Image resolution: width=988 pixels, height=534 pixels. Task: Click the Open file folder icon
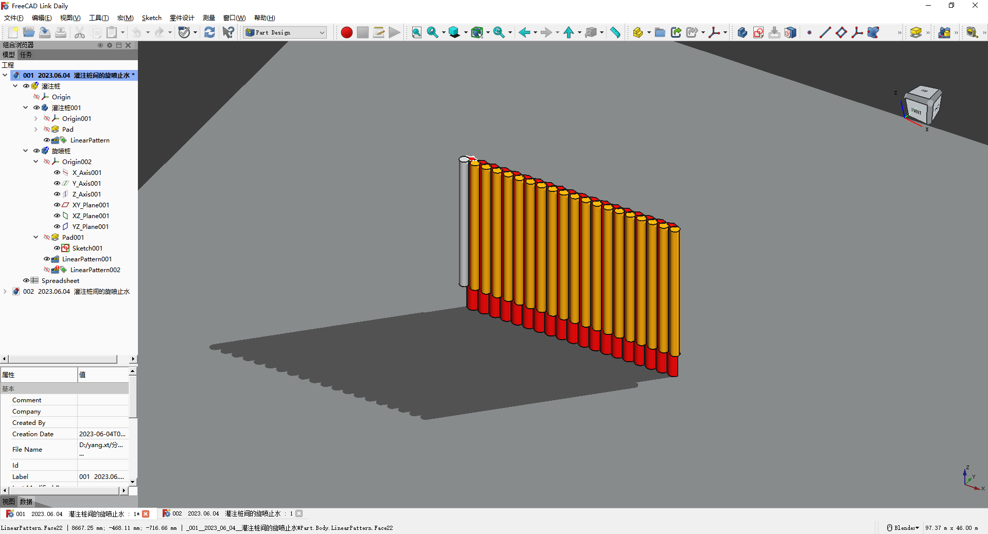[x=29, y=32]
